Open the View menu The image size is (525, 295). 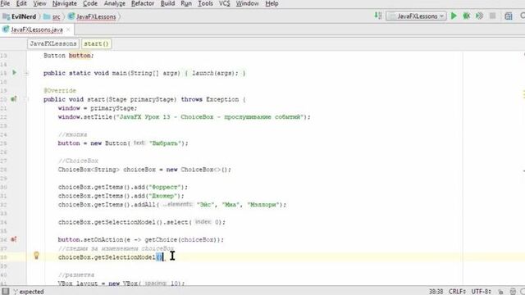click(39, 3)
